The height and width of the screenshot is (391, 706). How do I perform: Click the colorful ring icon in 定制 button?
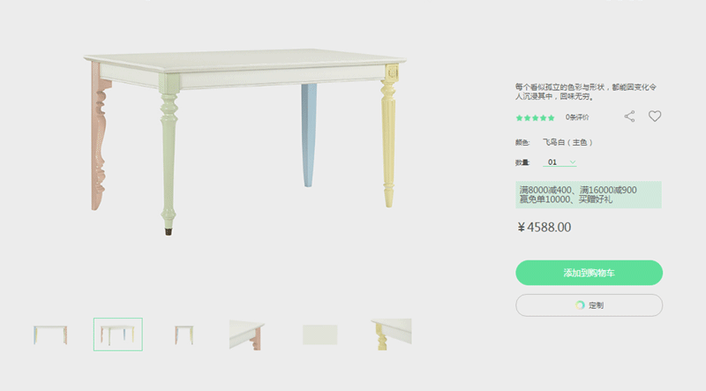pos(580,305)
